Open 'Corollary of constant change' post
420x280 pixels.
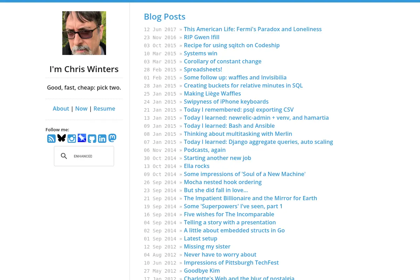click(223, 61)
